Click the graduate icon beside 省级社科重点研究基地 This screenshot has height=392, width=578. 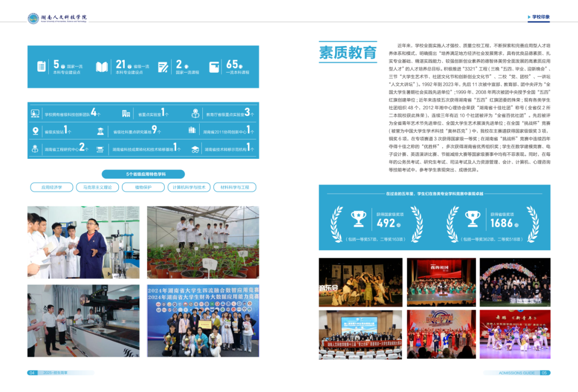pyautogui.click(x=100, y=131)
